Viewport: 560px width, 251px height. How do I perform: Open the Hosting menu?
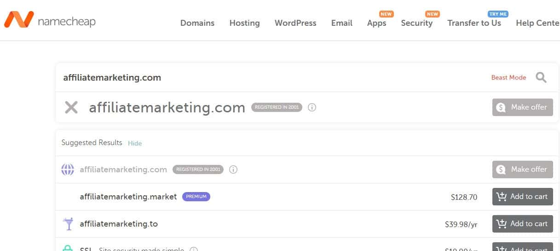coord(244,23)
